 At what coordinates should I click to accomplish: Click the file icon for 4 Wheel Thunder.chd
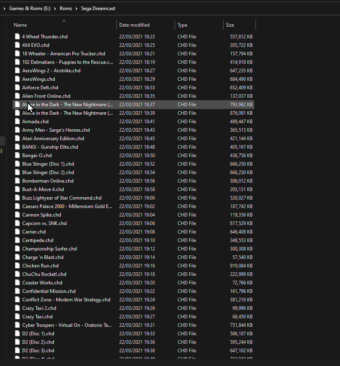[17, 37]
